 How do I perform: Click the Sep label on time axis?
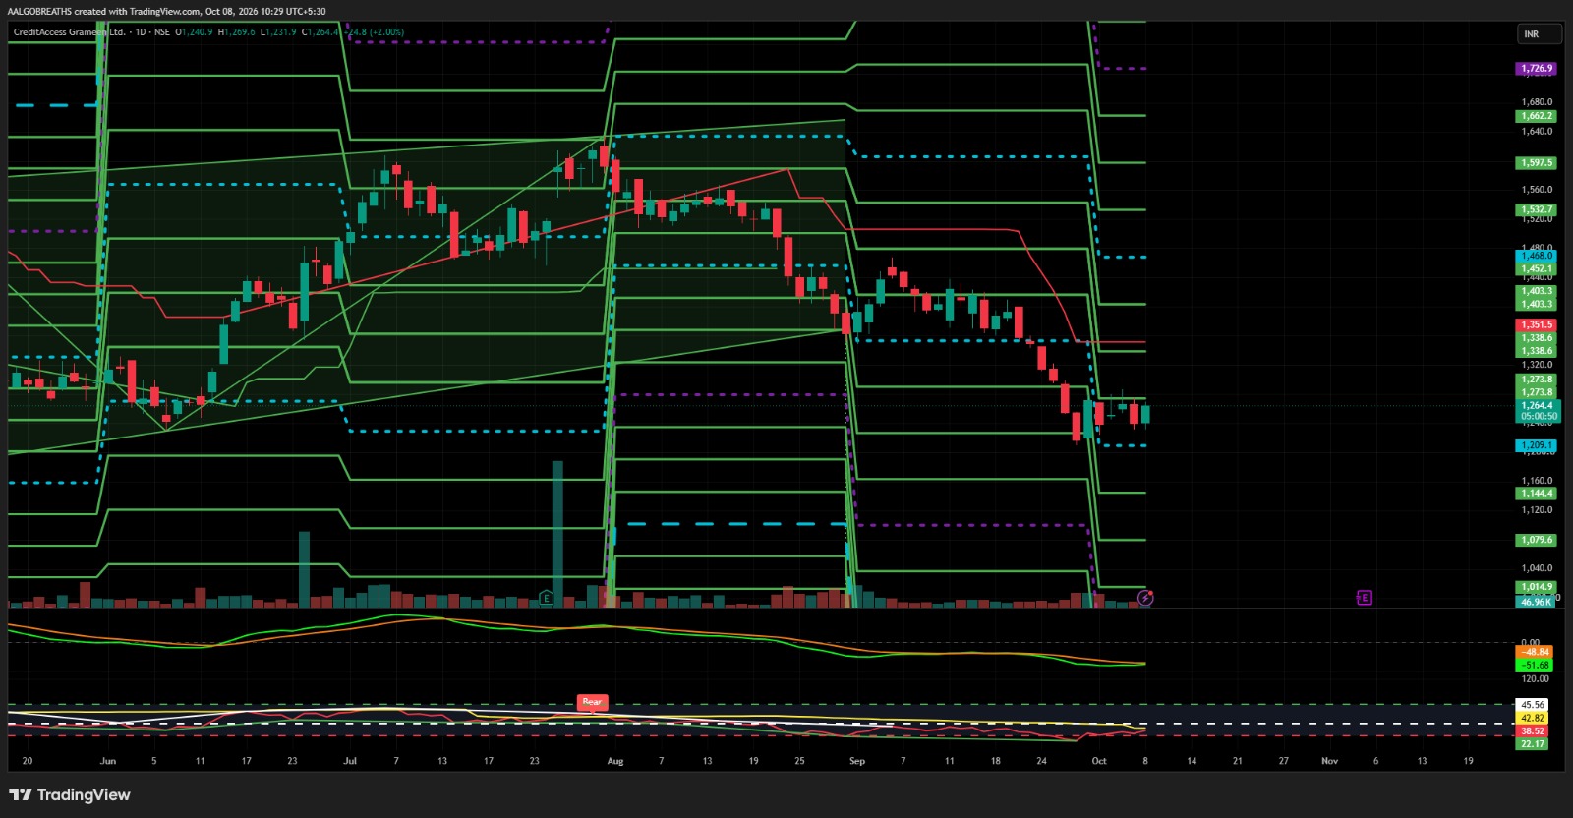coord(857,761)
